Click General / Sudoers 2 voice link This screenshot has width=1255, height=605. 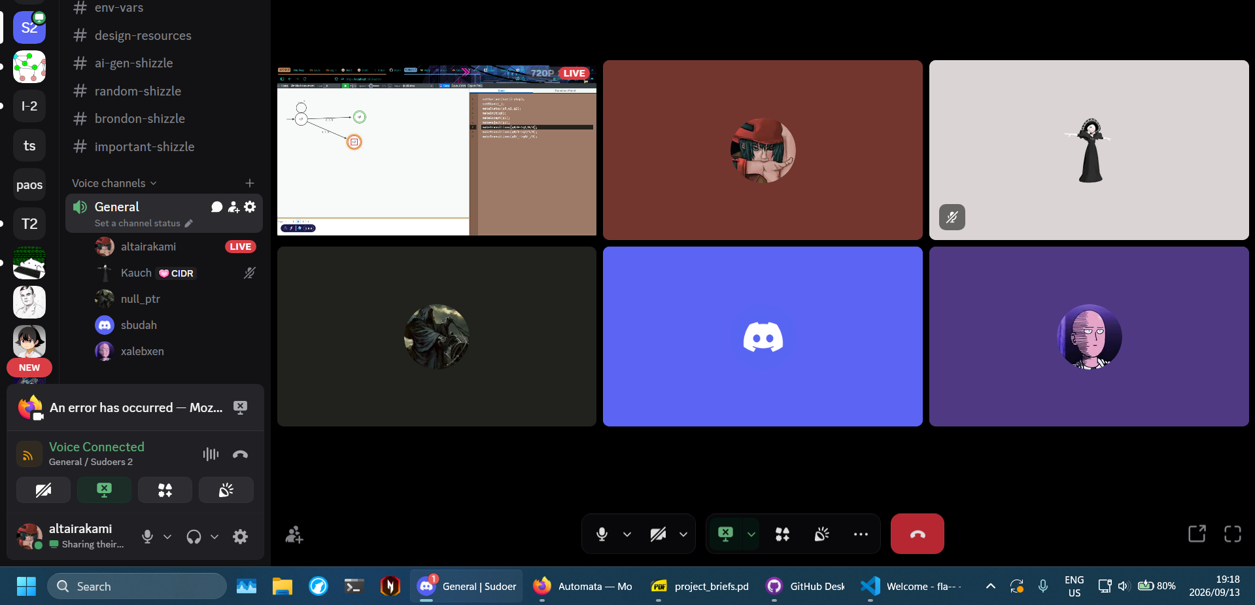pos(90,462)
